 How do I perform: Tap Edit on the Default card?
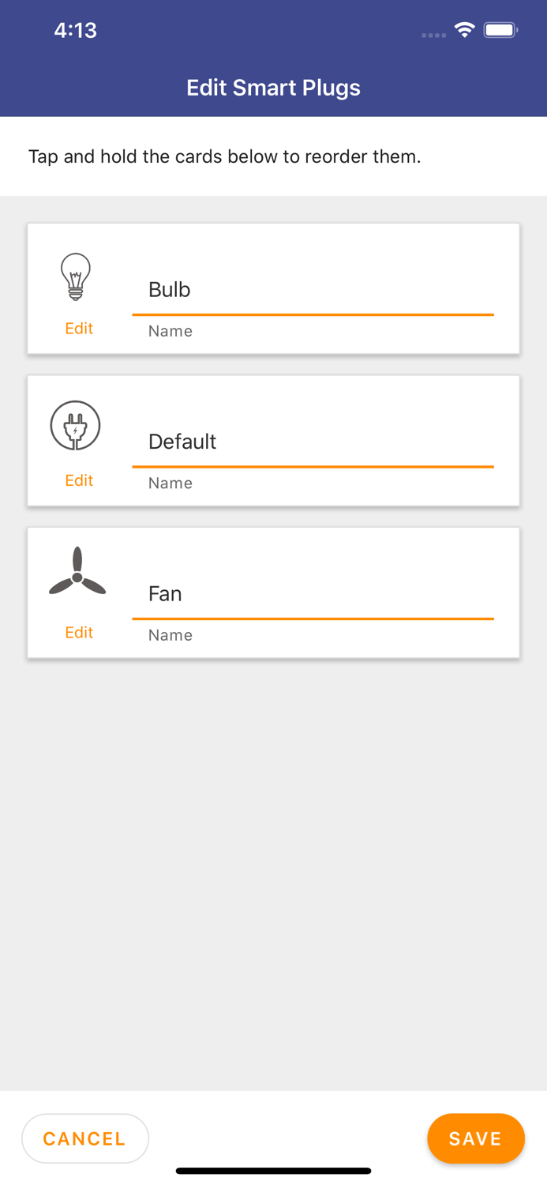pyautogui.click(x=78, y=480)
